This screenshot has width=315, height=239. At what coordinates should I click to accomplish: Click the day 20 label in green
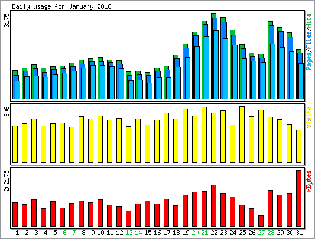pos(195,233)
